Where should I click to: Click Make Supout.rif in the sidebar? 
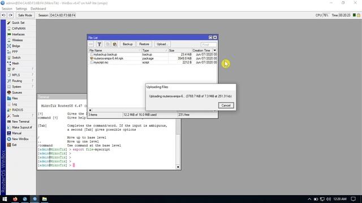point(21,127)
